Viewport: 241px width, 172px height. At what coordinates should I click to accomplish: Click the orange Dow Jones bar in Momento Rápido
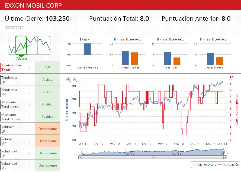(134, 59)
